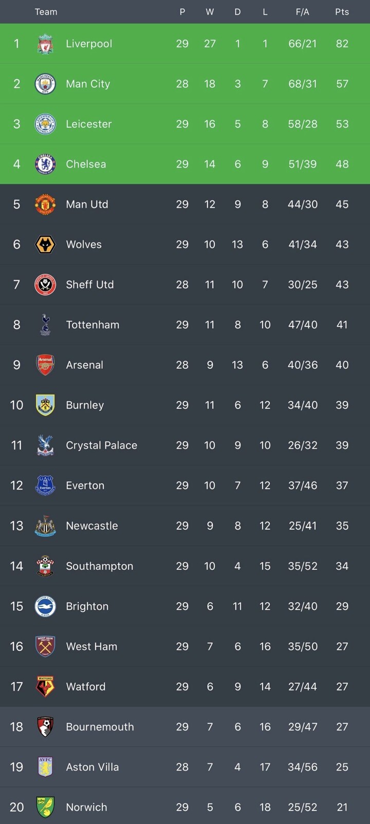370x824 pixels.
Task: Tap Everton's rank number 12
Action: [x=16, y=485]
